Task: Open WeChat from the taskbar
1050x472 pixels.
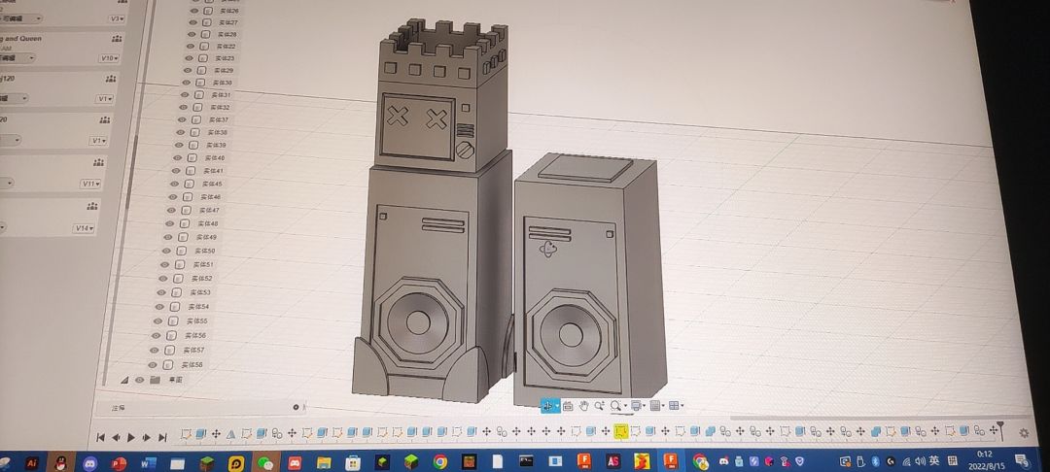Action: point(265,462)
